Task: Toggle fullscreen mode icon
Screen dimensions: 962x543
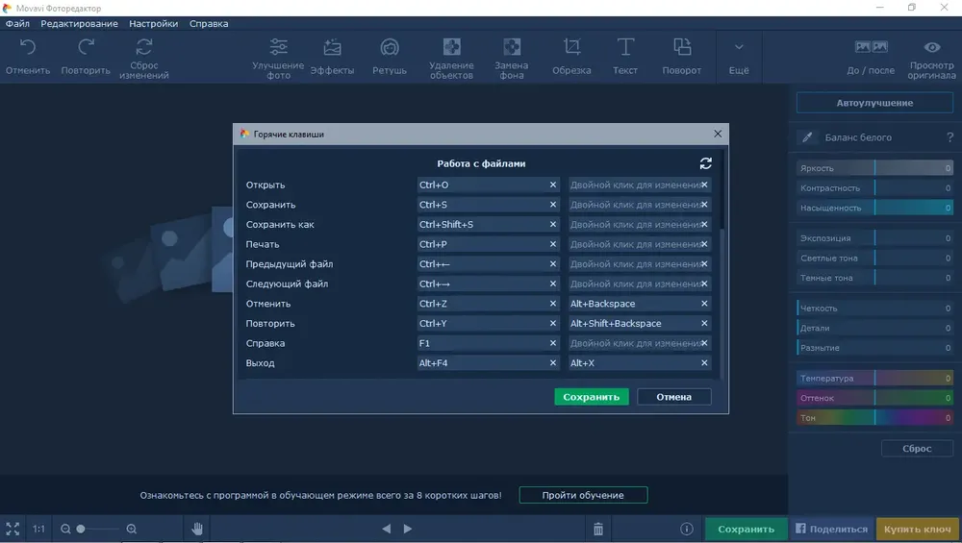Action: 13,529
